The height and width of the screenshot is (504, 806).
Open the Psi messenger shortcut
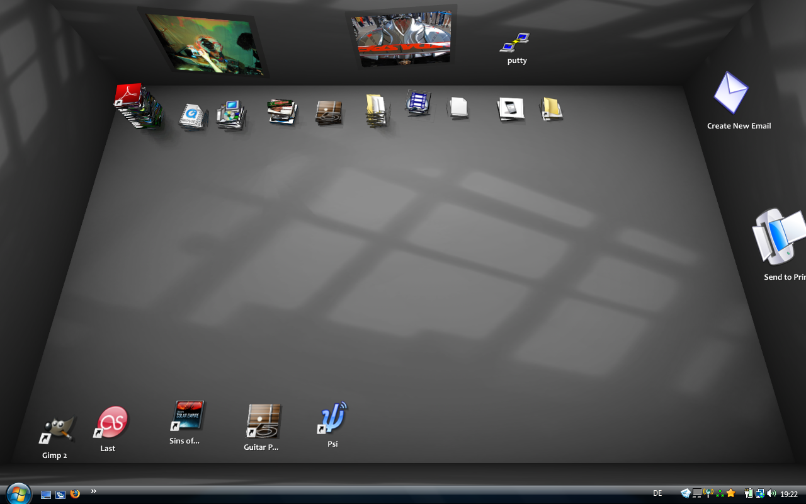334,418
